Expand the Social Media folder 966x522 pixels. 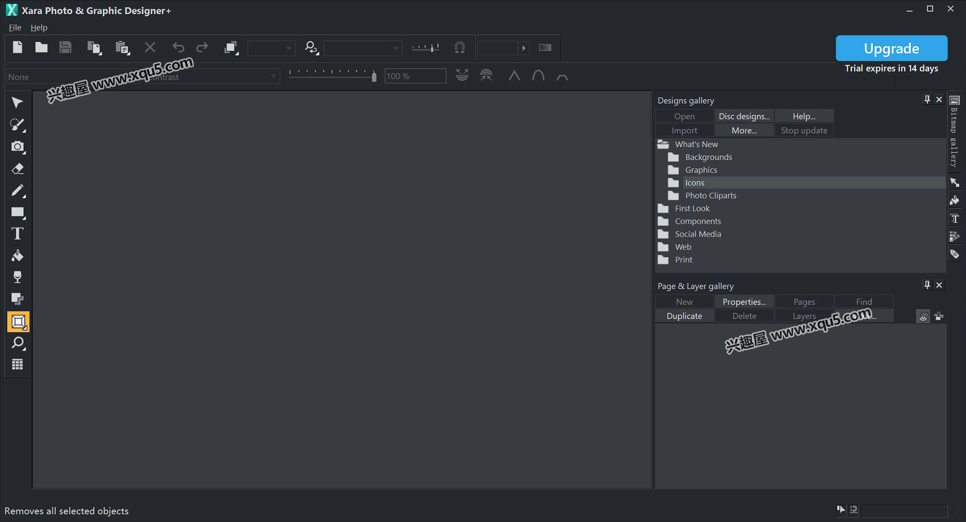point(663,234)
